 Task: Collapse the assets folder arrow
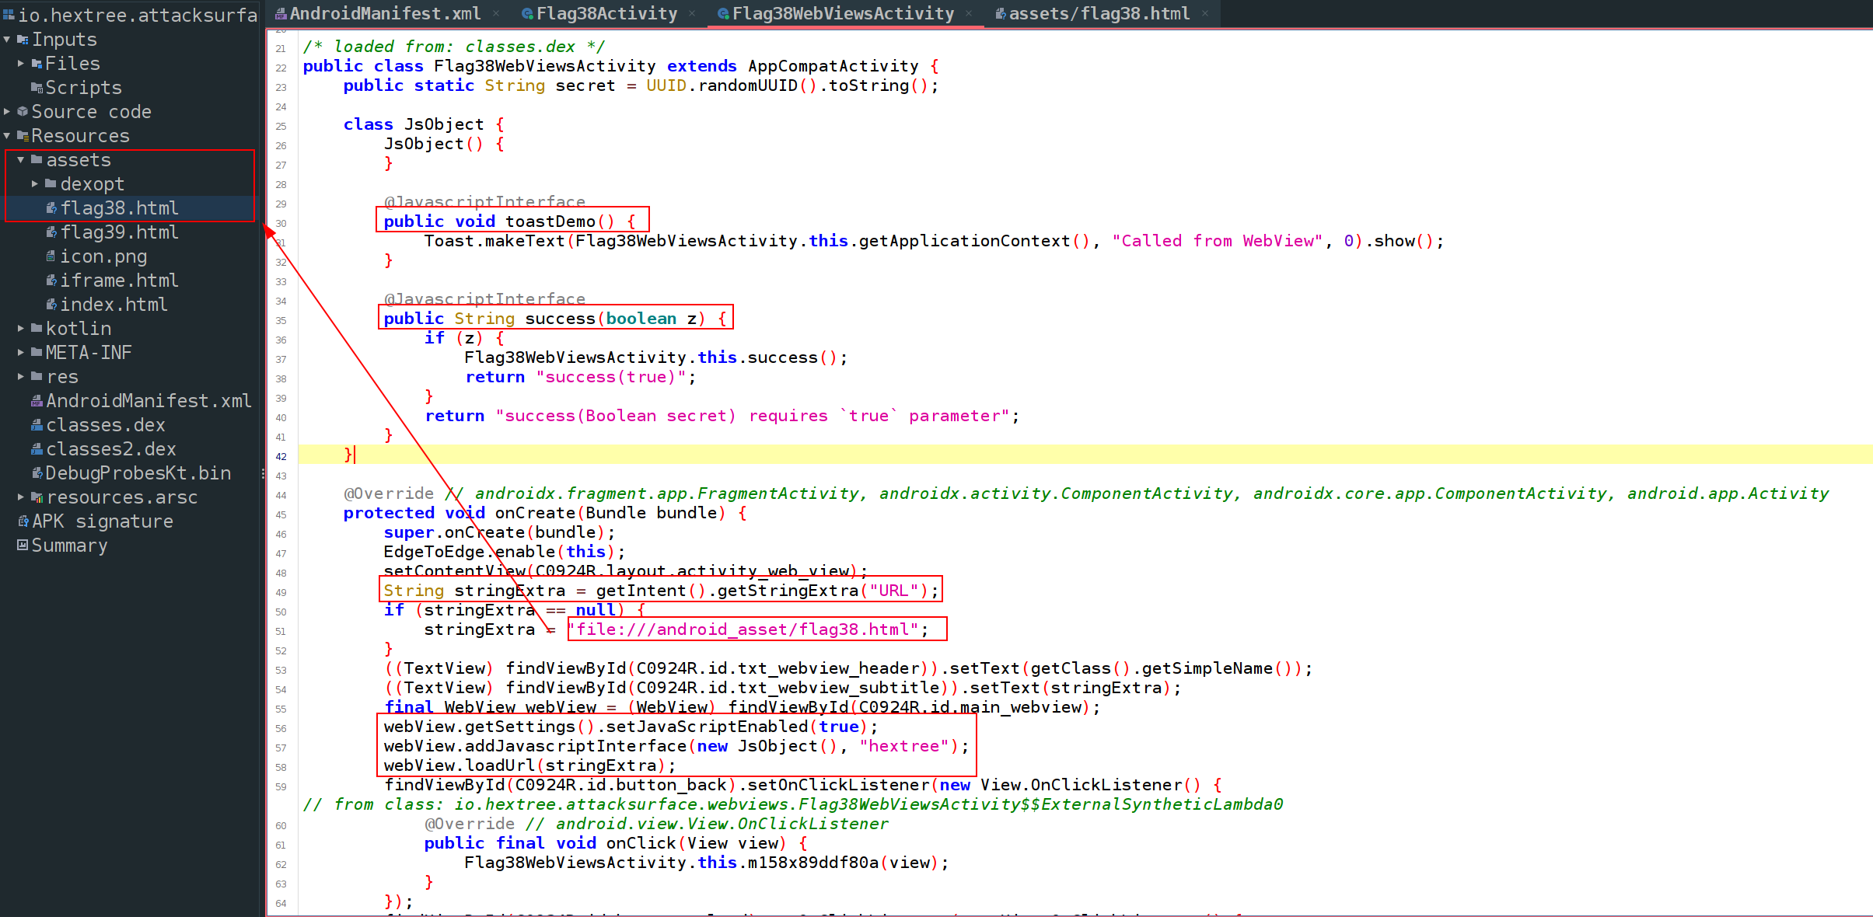(x=21, y=160)
